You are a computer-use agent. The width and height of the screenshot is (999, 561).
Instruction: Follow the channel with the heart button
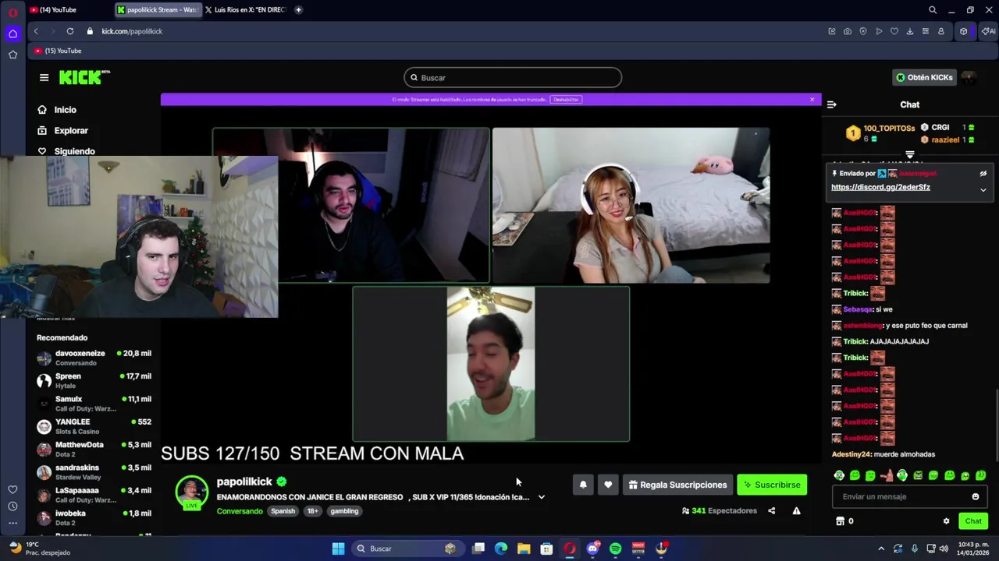coord(608,485)
